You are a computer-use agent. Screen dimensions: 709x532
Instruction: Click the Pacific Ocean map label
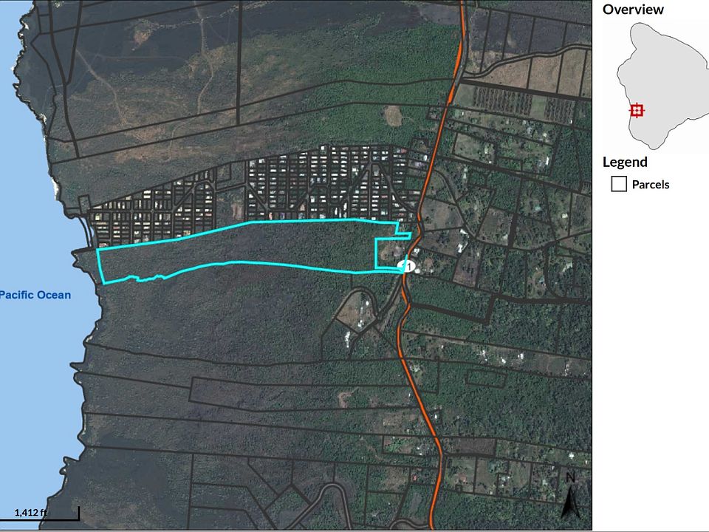click(x=35, y=295)
